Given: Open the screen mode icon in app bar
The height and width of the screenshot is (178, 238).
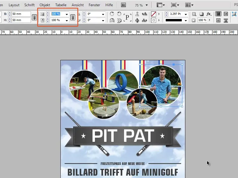Looking at the screenshot, I should (x=173, y=5).
